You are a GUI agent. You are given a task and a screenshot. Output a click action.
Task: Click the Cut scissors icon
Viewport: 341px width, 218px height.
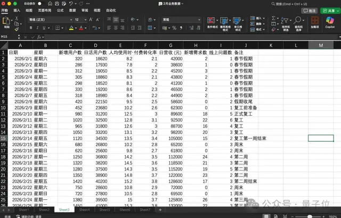(18, 17)
